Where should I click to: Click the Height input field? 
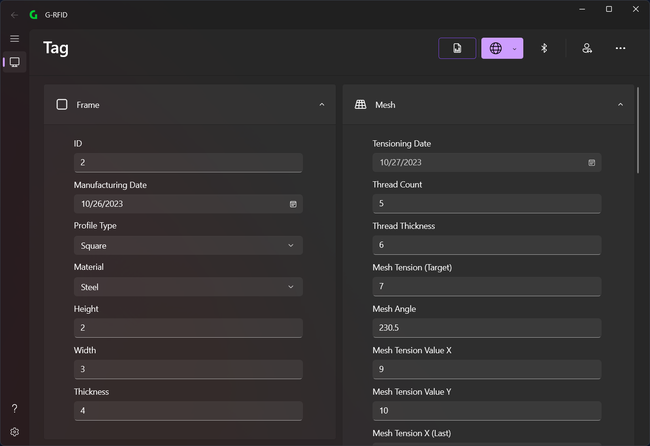tap(188, 328)
